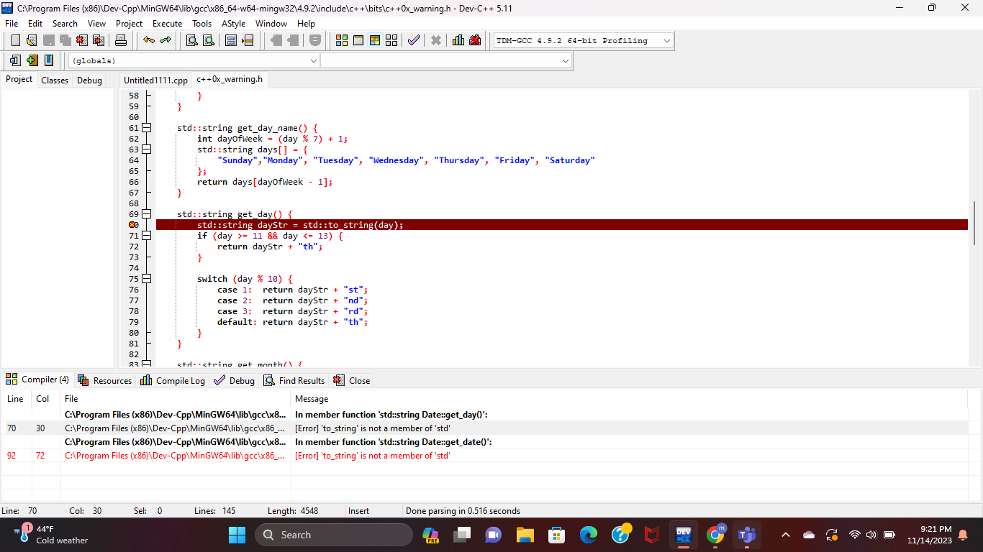Click the Print toolbar icon
The width and height of the screenshot is (983, 552).
coord(121,40)
